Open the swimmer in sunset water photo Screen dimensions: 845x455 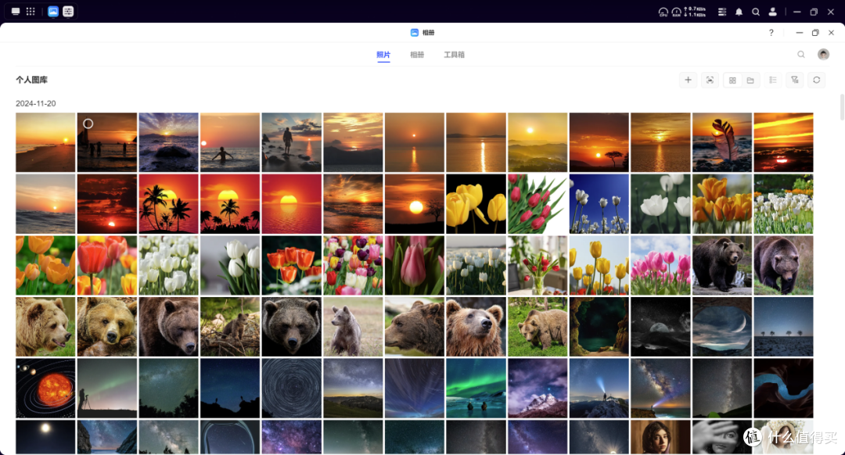229,142
